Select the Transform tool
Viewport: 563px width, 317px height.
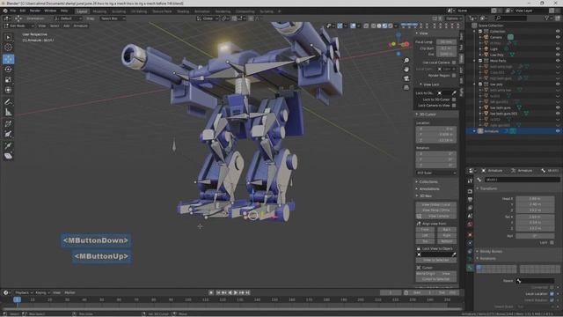(8, 90)
